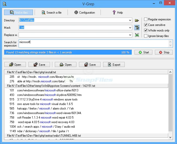
Task: Select line 515 SkyDrive 4 microsoft windows azure
Action: pos(86,99)
